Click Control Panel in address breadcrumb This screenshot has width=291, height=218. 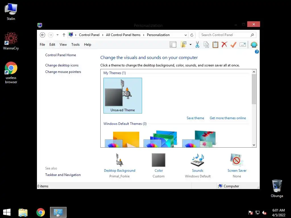(x=89, y=35)
